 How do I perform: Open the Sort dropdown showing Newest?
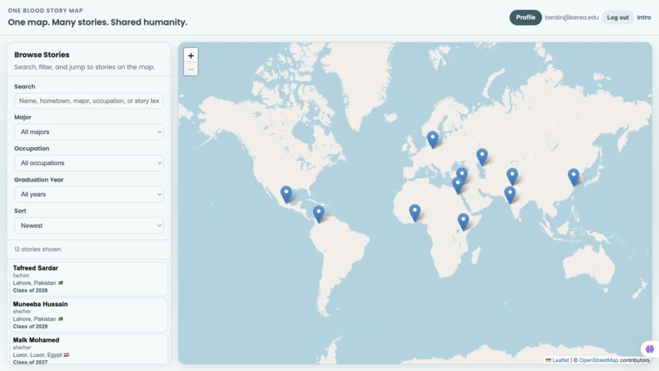coord(88,226)
